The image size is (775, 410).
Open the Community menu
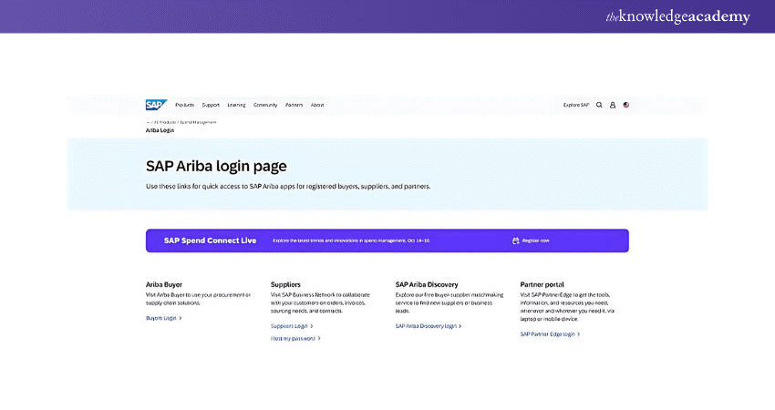point(265,105)
